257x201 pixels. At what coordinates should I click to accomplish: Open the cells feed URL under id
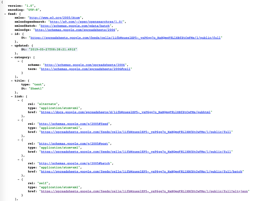(x=126, y=37)
